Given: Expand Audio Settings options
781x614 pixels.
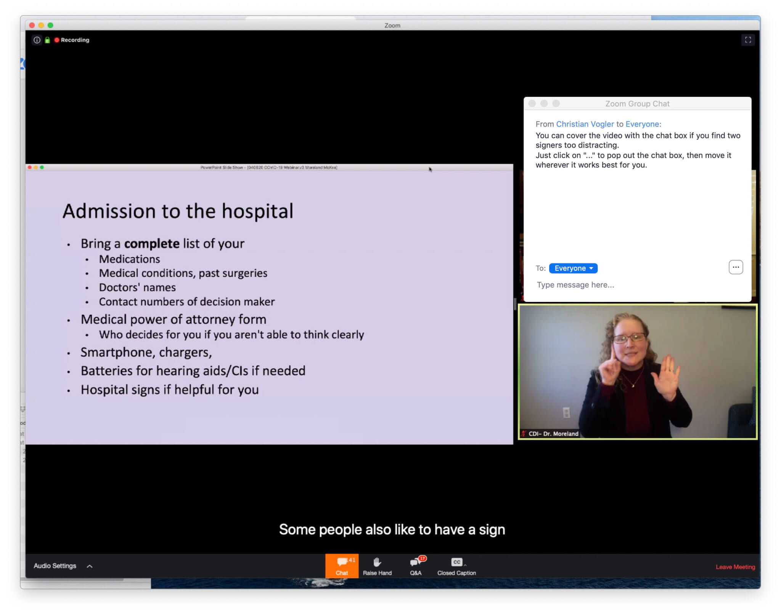Looking at the screenshot, I should pyautogui.click(x=90, y=566).
